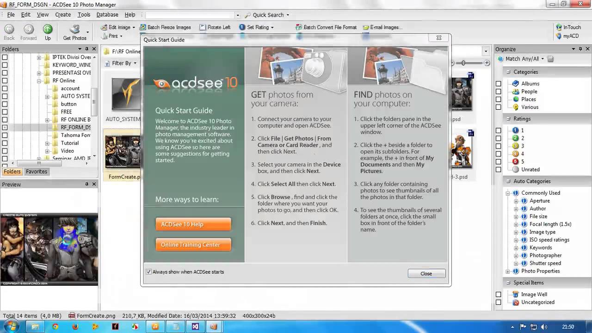Open Firefox from the taskbar
This screenshot has height=333, width=592.
[x=75, y=327]
